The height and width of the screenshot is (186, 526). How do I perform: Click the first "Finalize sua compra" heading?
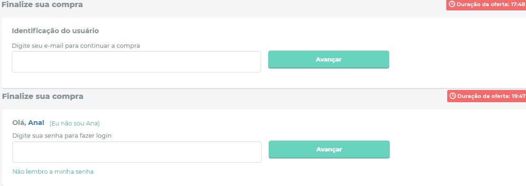coord(42,5)
